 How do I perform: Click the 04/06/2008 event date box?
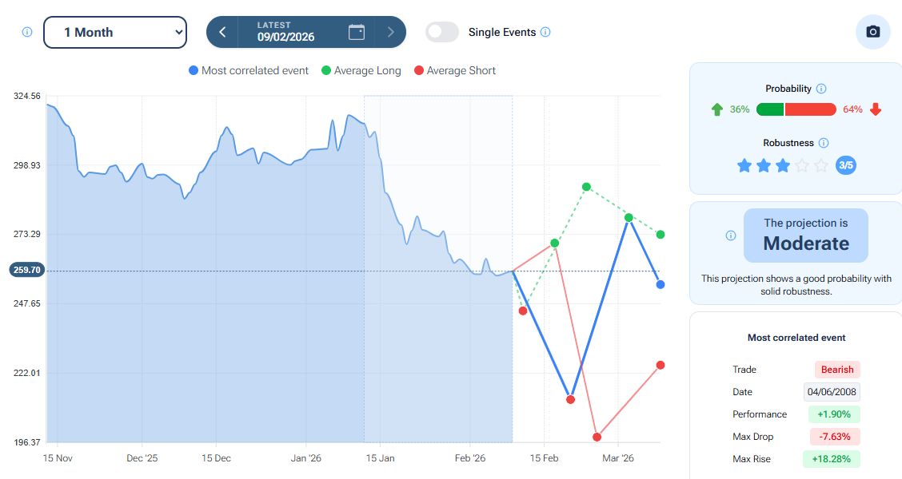click(x=832, y=392)
